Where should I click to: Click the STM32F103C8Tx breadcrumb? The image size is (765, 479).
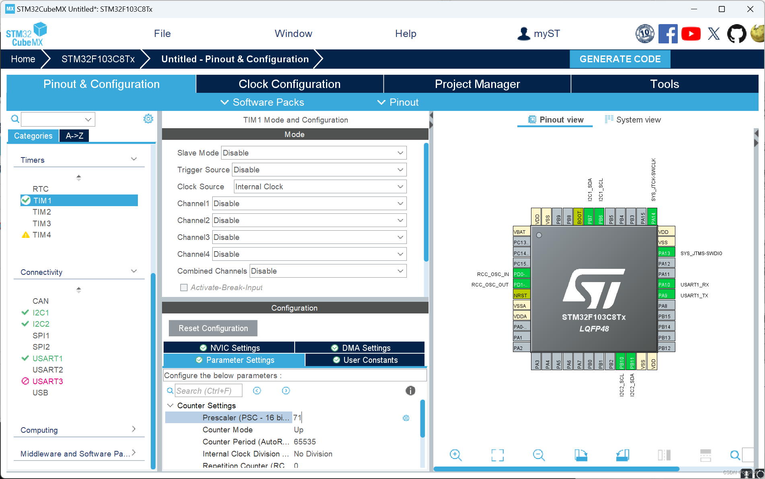coord(98,59)
